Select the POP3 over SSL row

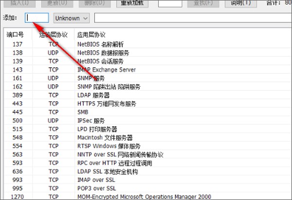[x=97, y=188]
